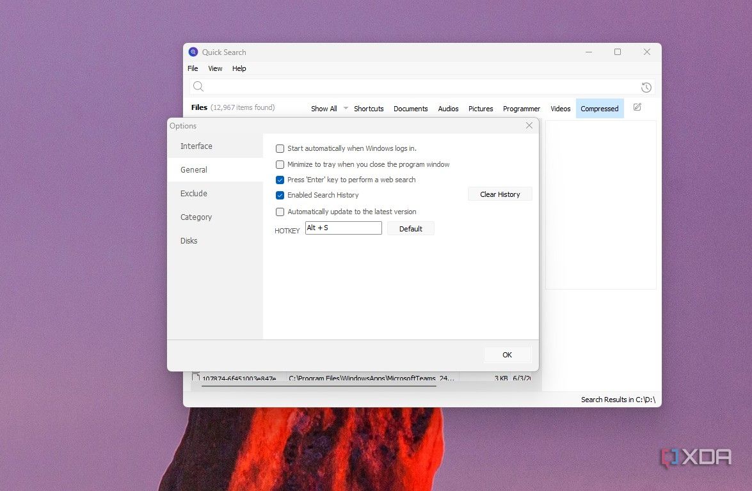The width and height of the screenshot is (752, 491).
Task: Open the Help menu
Action: pos(239,68)
